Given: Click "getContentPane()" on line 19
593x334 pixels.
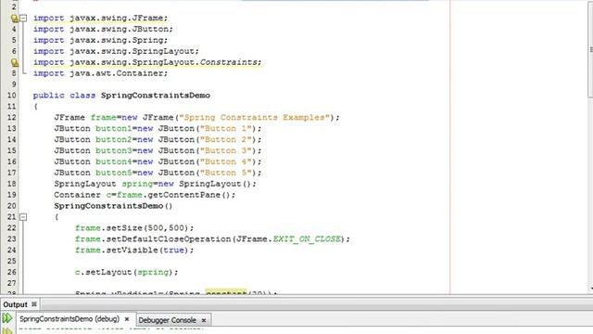Looking at the screenshot, I should pyautogui.click(x=189, y=195).
